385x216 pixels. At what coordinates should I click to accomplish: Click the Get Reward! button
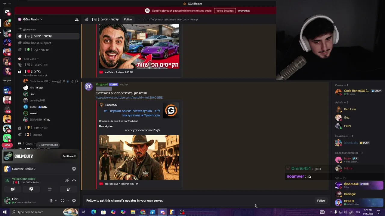point(69,156)
